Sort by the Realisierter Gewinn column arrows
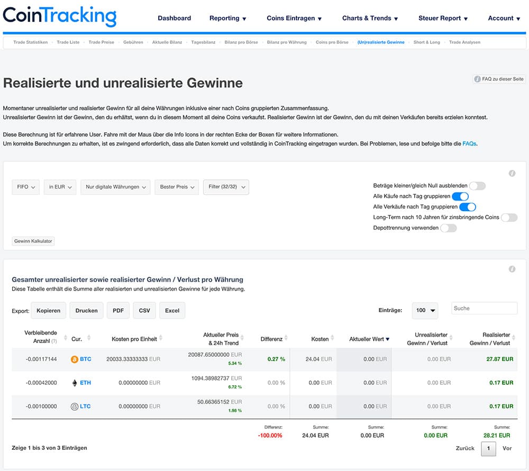 pyautogui.click(x=514, y=338)
